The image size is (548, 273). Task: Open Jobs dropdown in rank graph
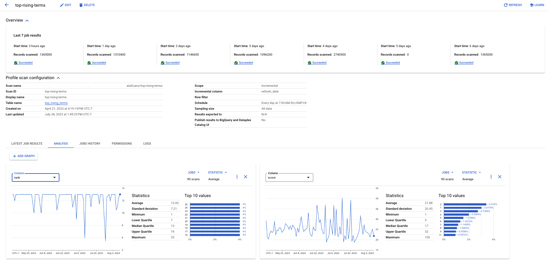point(193,173)
